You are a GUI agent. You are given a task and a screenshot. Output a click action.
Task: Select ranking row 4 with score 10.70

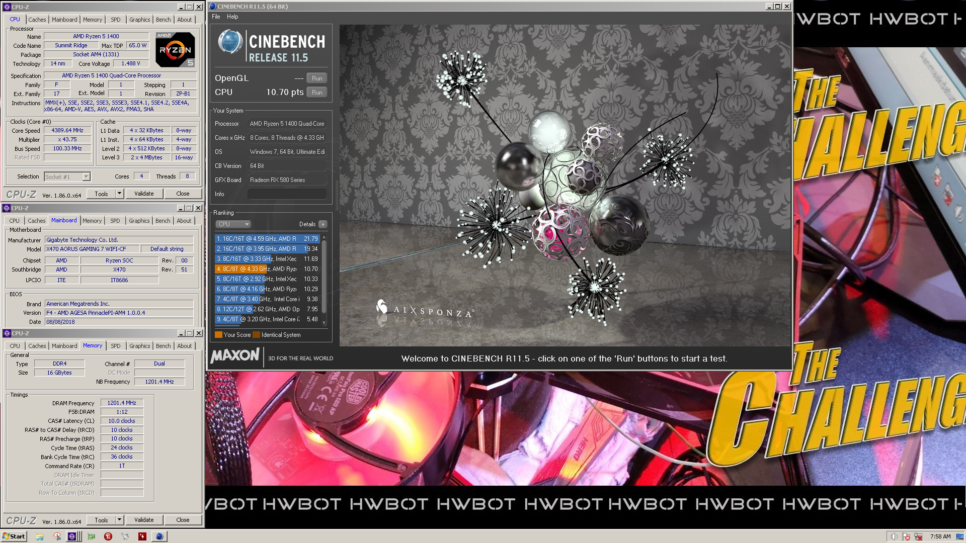[x=267, y=269]
